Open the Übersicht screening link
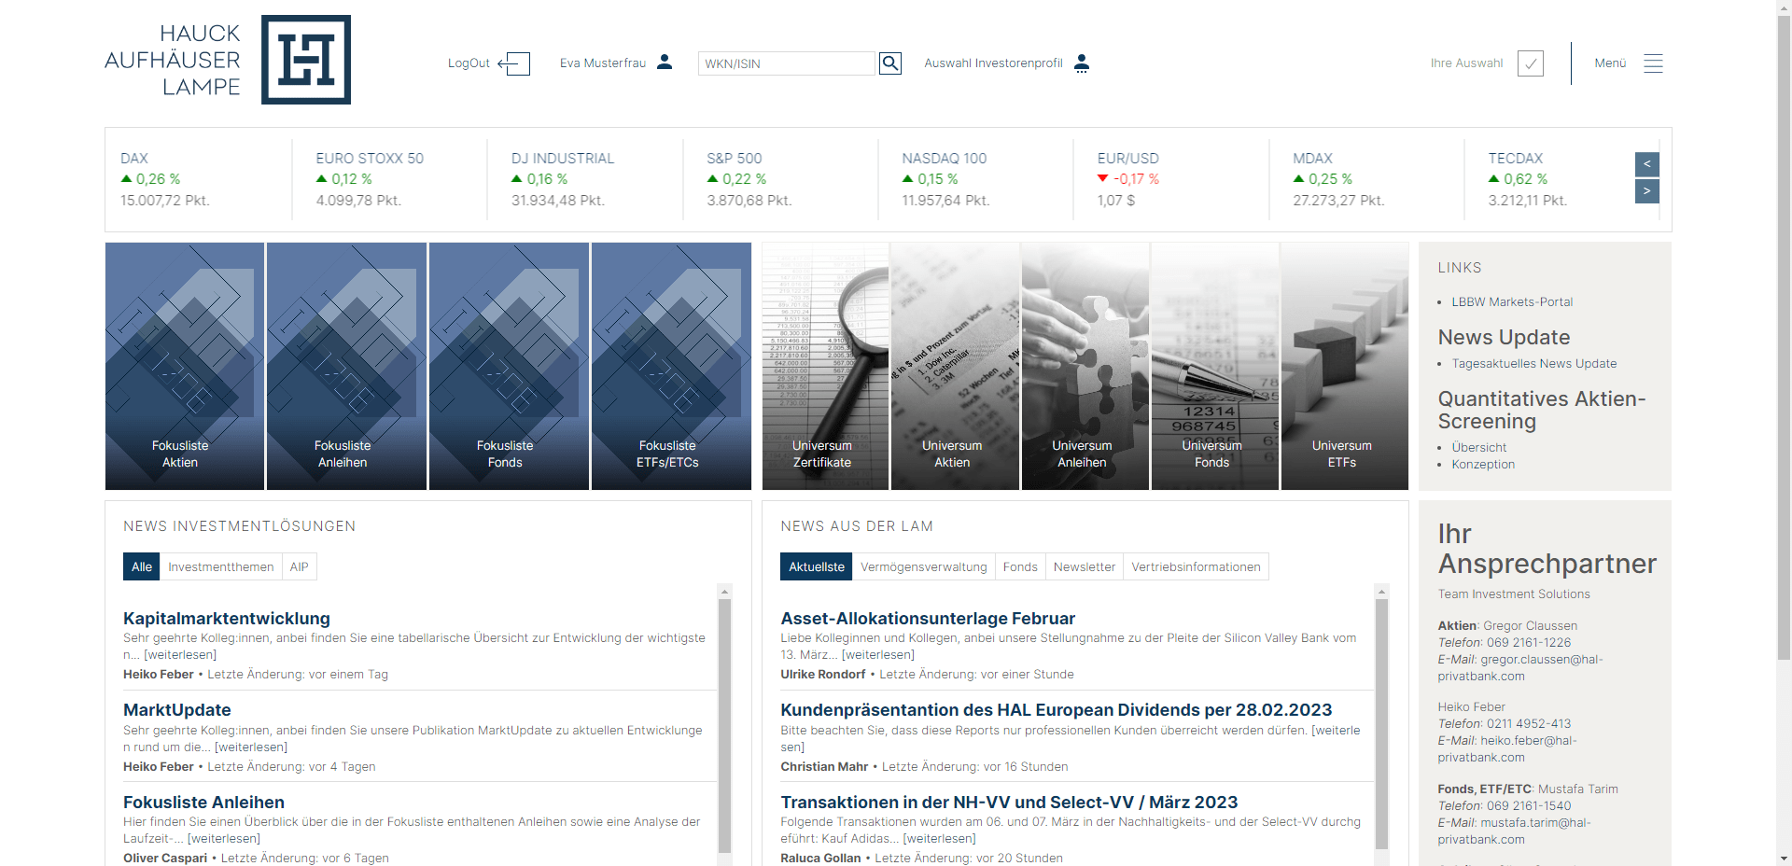The width and height of the screenshot is (1792, 866). [x=1478, y=448]
